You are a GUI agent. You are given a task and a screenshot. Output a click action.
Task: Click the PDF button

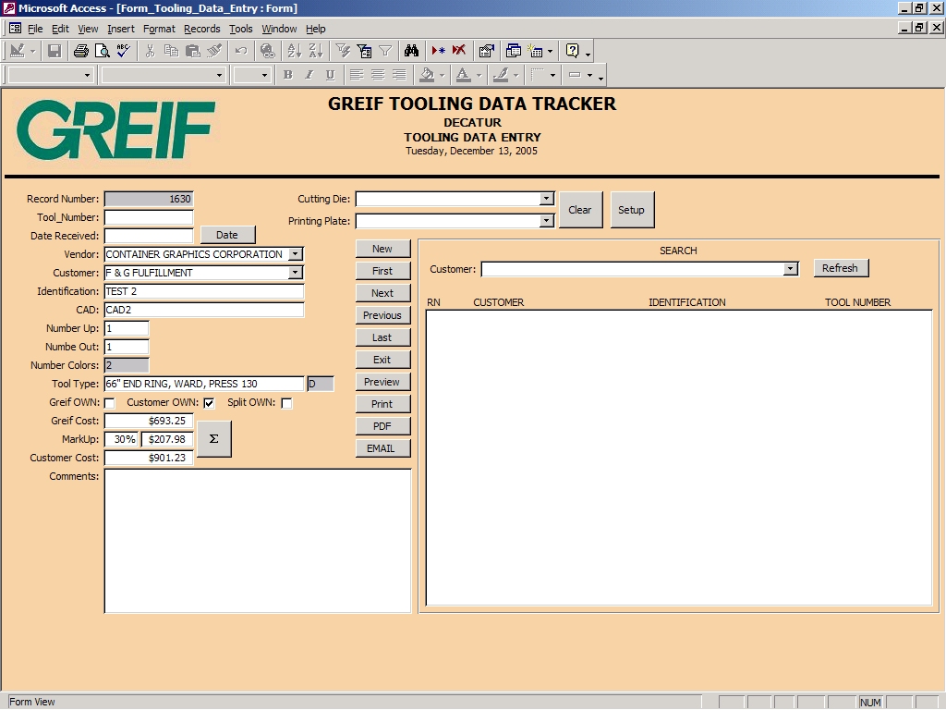coord(382,426)
